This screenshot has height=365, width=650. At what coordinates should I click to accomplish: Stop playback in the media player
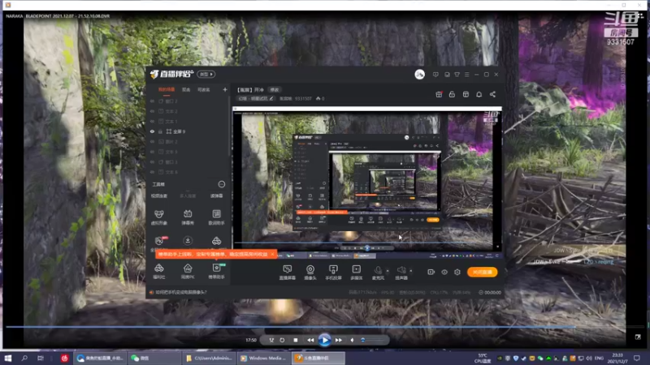click(296, 340)
